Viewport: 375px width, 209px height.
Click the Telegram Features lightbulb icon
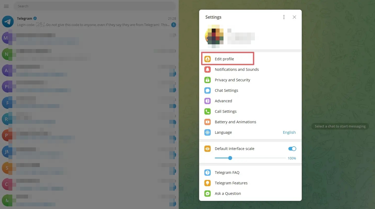[208, 183]
